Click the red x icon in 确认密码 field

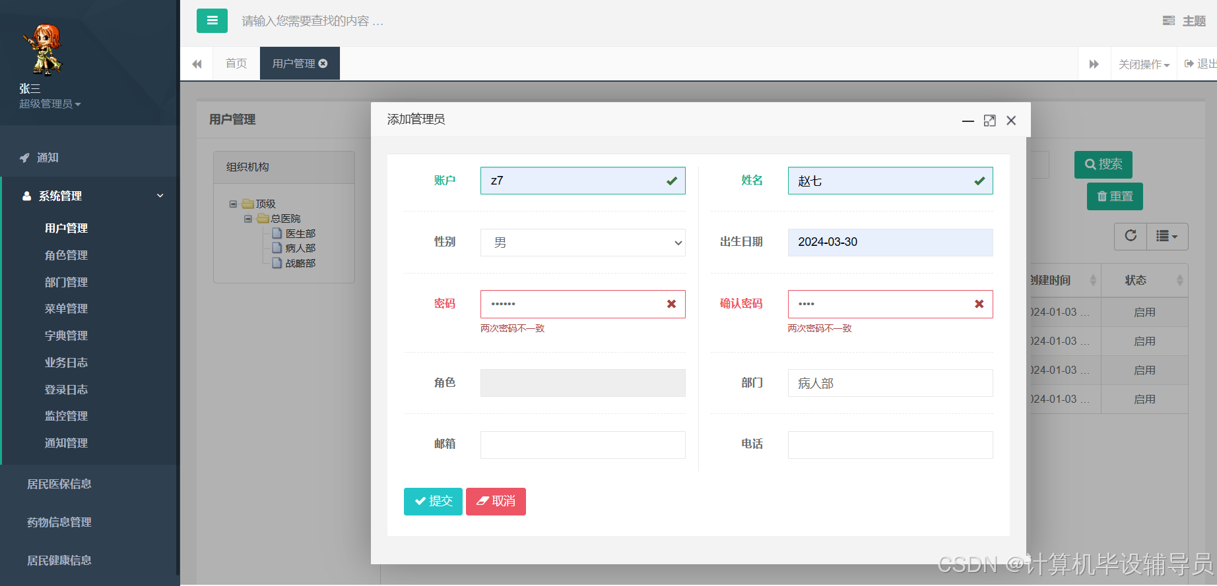tap(979, 304)
